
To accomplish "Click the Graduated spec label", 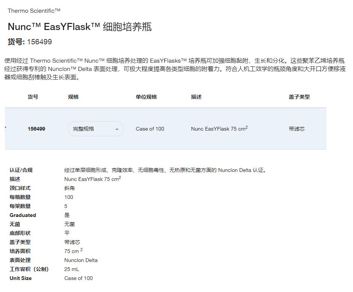I will coord(23,215).
